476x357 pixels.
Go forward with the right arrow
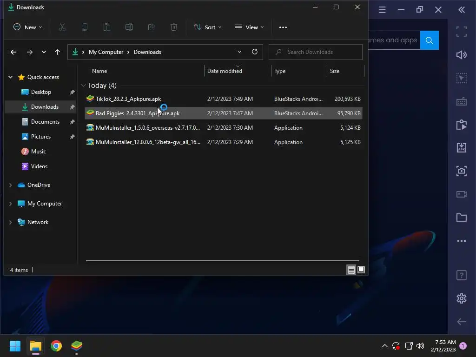click(29, 52)
